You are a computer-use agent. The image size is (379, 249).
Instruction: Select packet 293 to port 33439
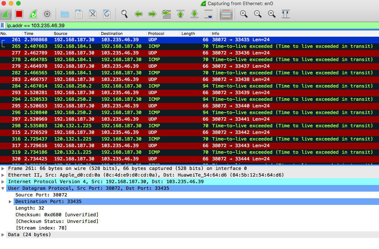[189, 93]
